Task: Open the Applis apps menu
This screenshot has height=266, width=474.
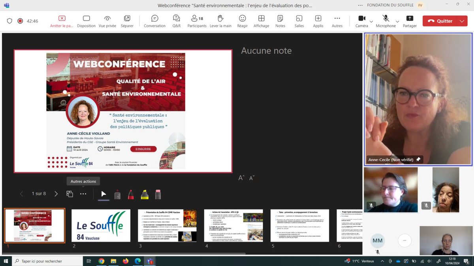Action: [318, 21]
